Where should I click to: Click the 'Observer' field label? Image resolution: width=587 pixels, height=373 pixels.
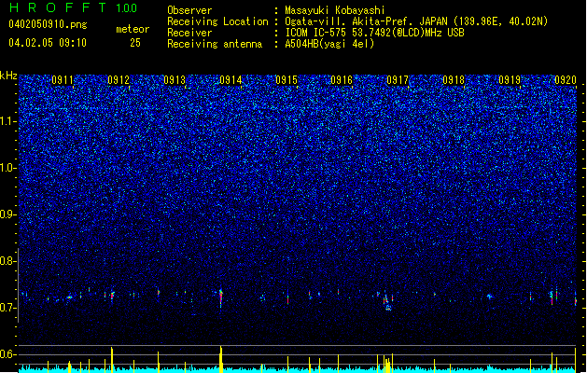[189, 10]
